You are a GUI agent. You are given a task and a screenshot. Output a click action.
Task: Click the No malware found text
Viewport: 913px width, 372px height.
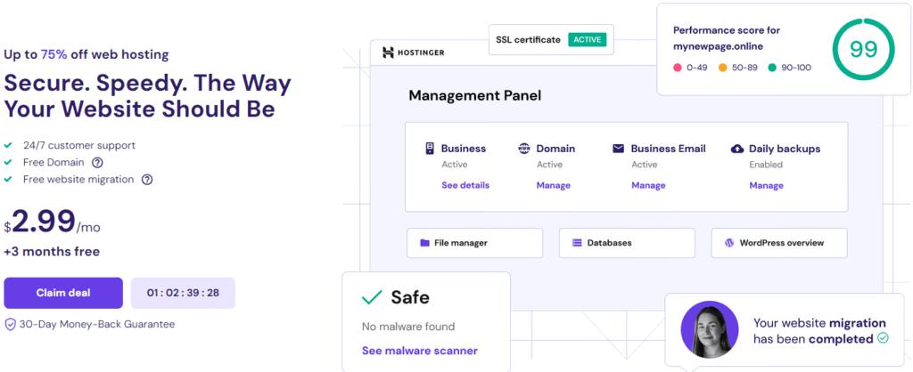pyautogui.click(x=408, y=327)
